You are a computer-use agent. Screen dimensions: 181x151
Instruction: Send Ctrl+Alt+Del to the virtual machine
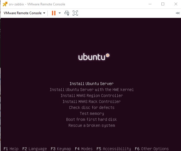pos(67,13)
